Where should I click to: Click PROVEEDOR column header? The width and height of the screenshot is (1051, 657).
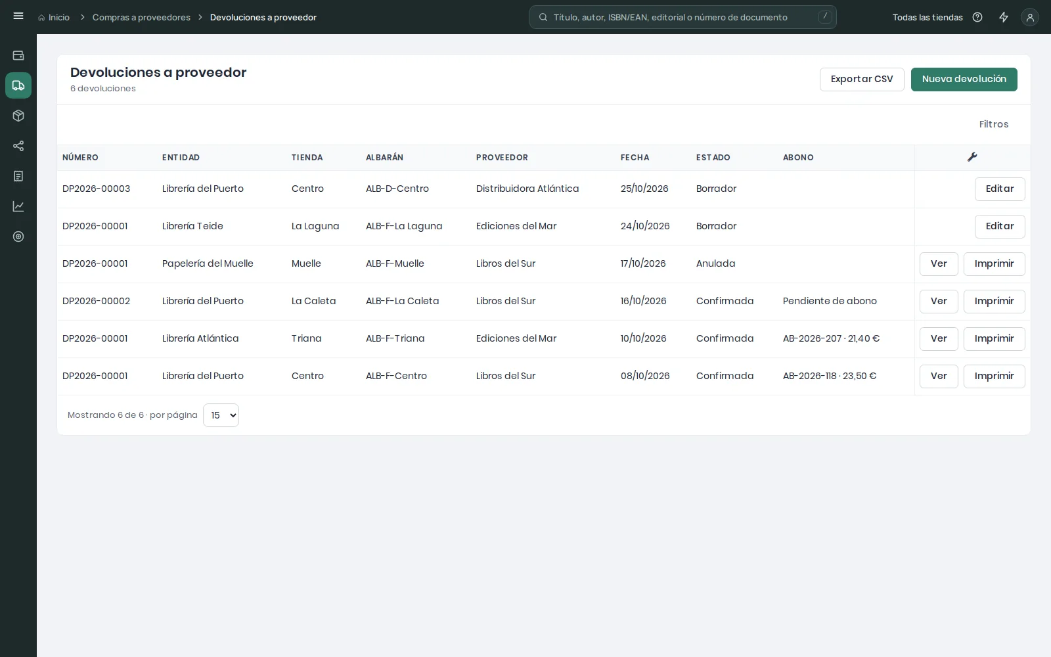coord(502,158)
